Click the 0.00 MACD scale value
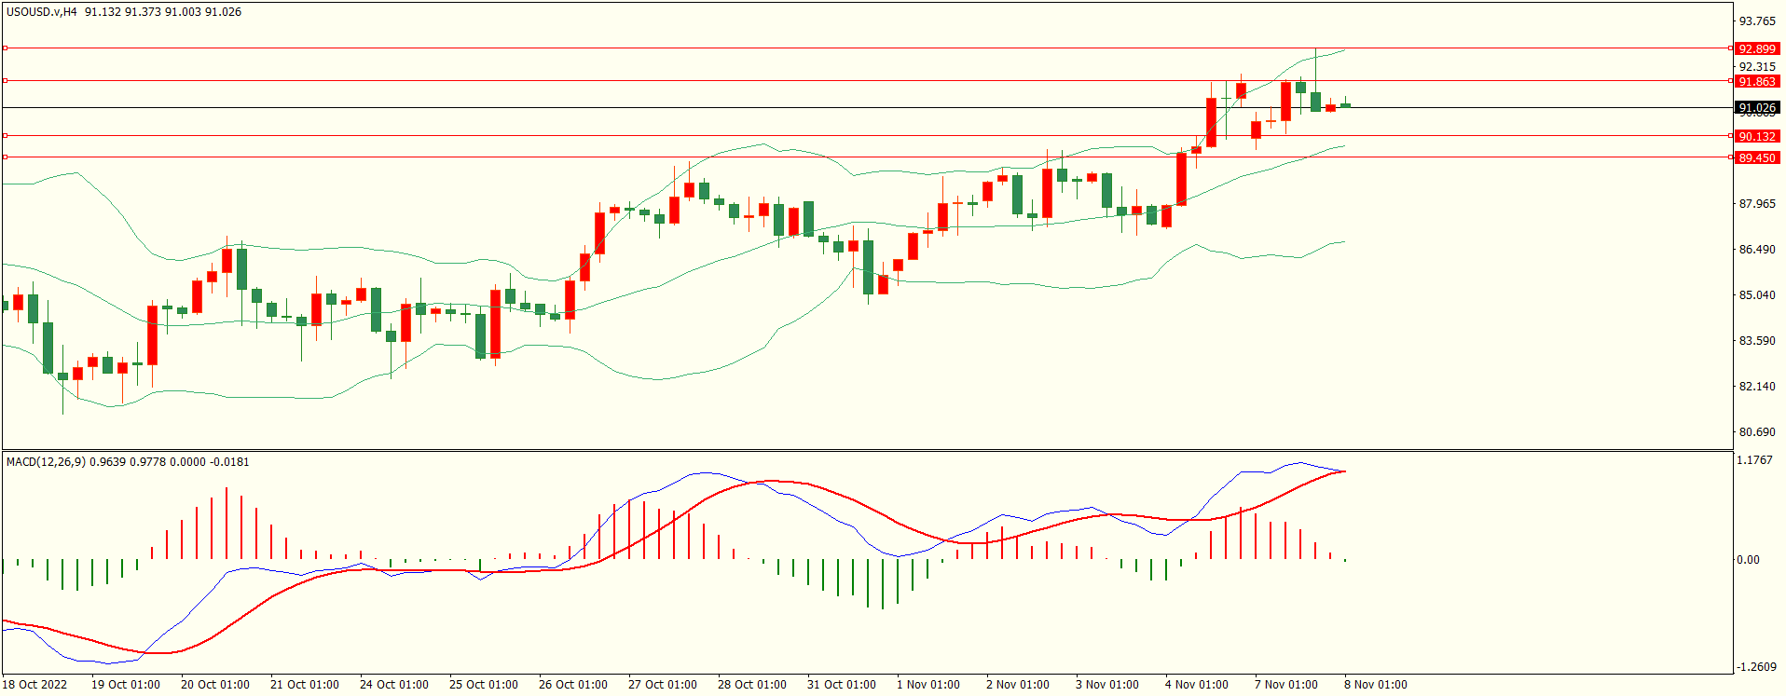The image size is (1786, 696). click(1748, 560)
